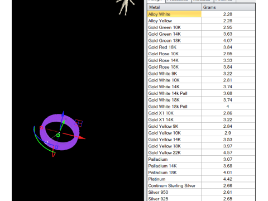Click the 2.66 grams value for Continum Sterling Silver
The image size is (268, 201).
(228, 186)
